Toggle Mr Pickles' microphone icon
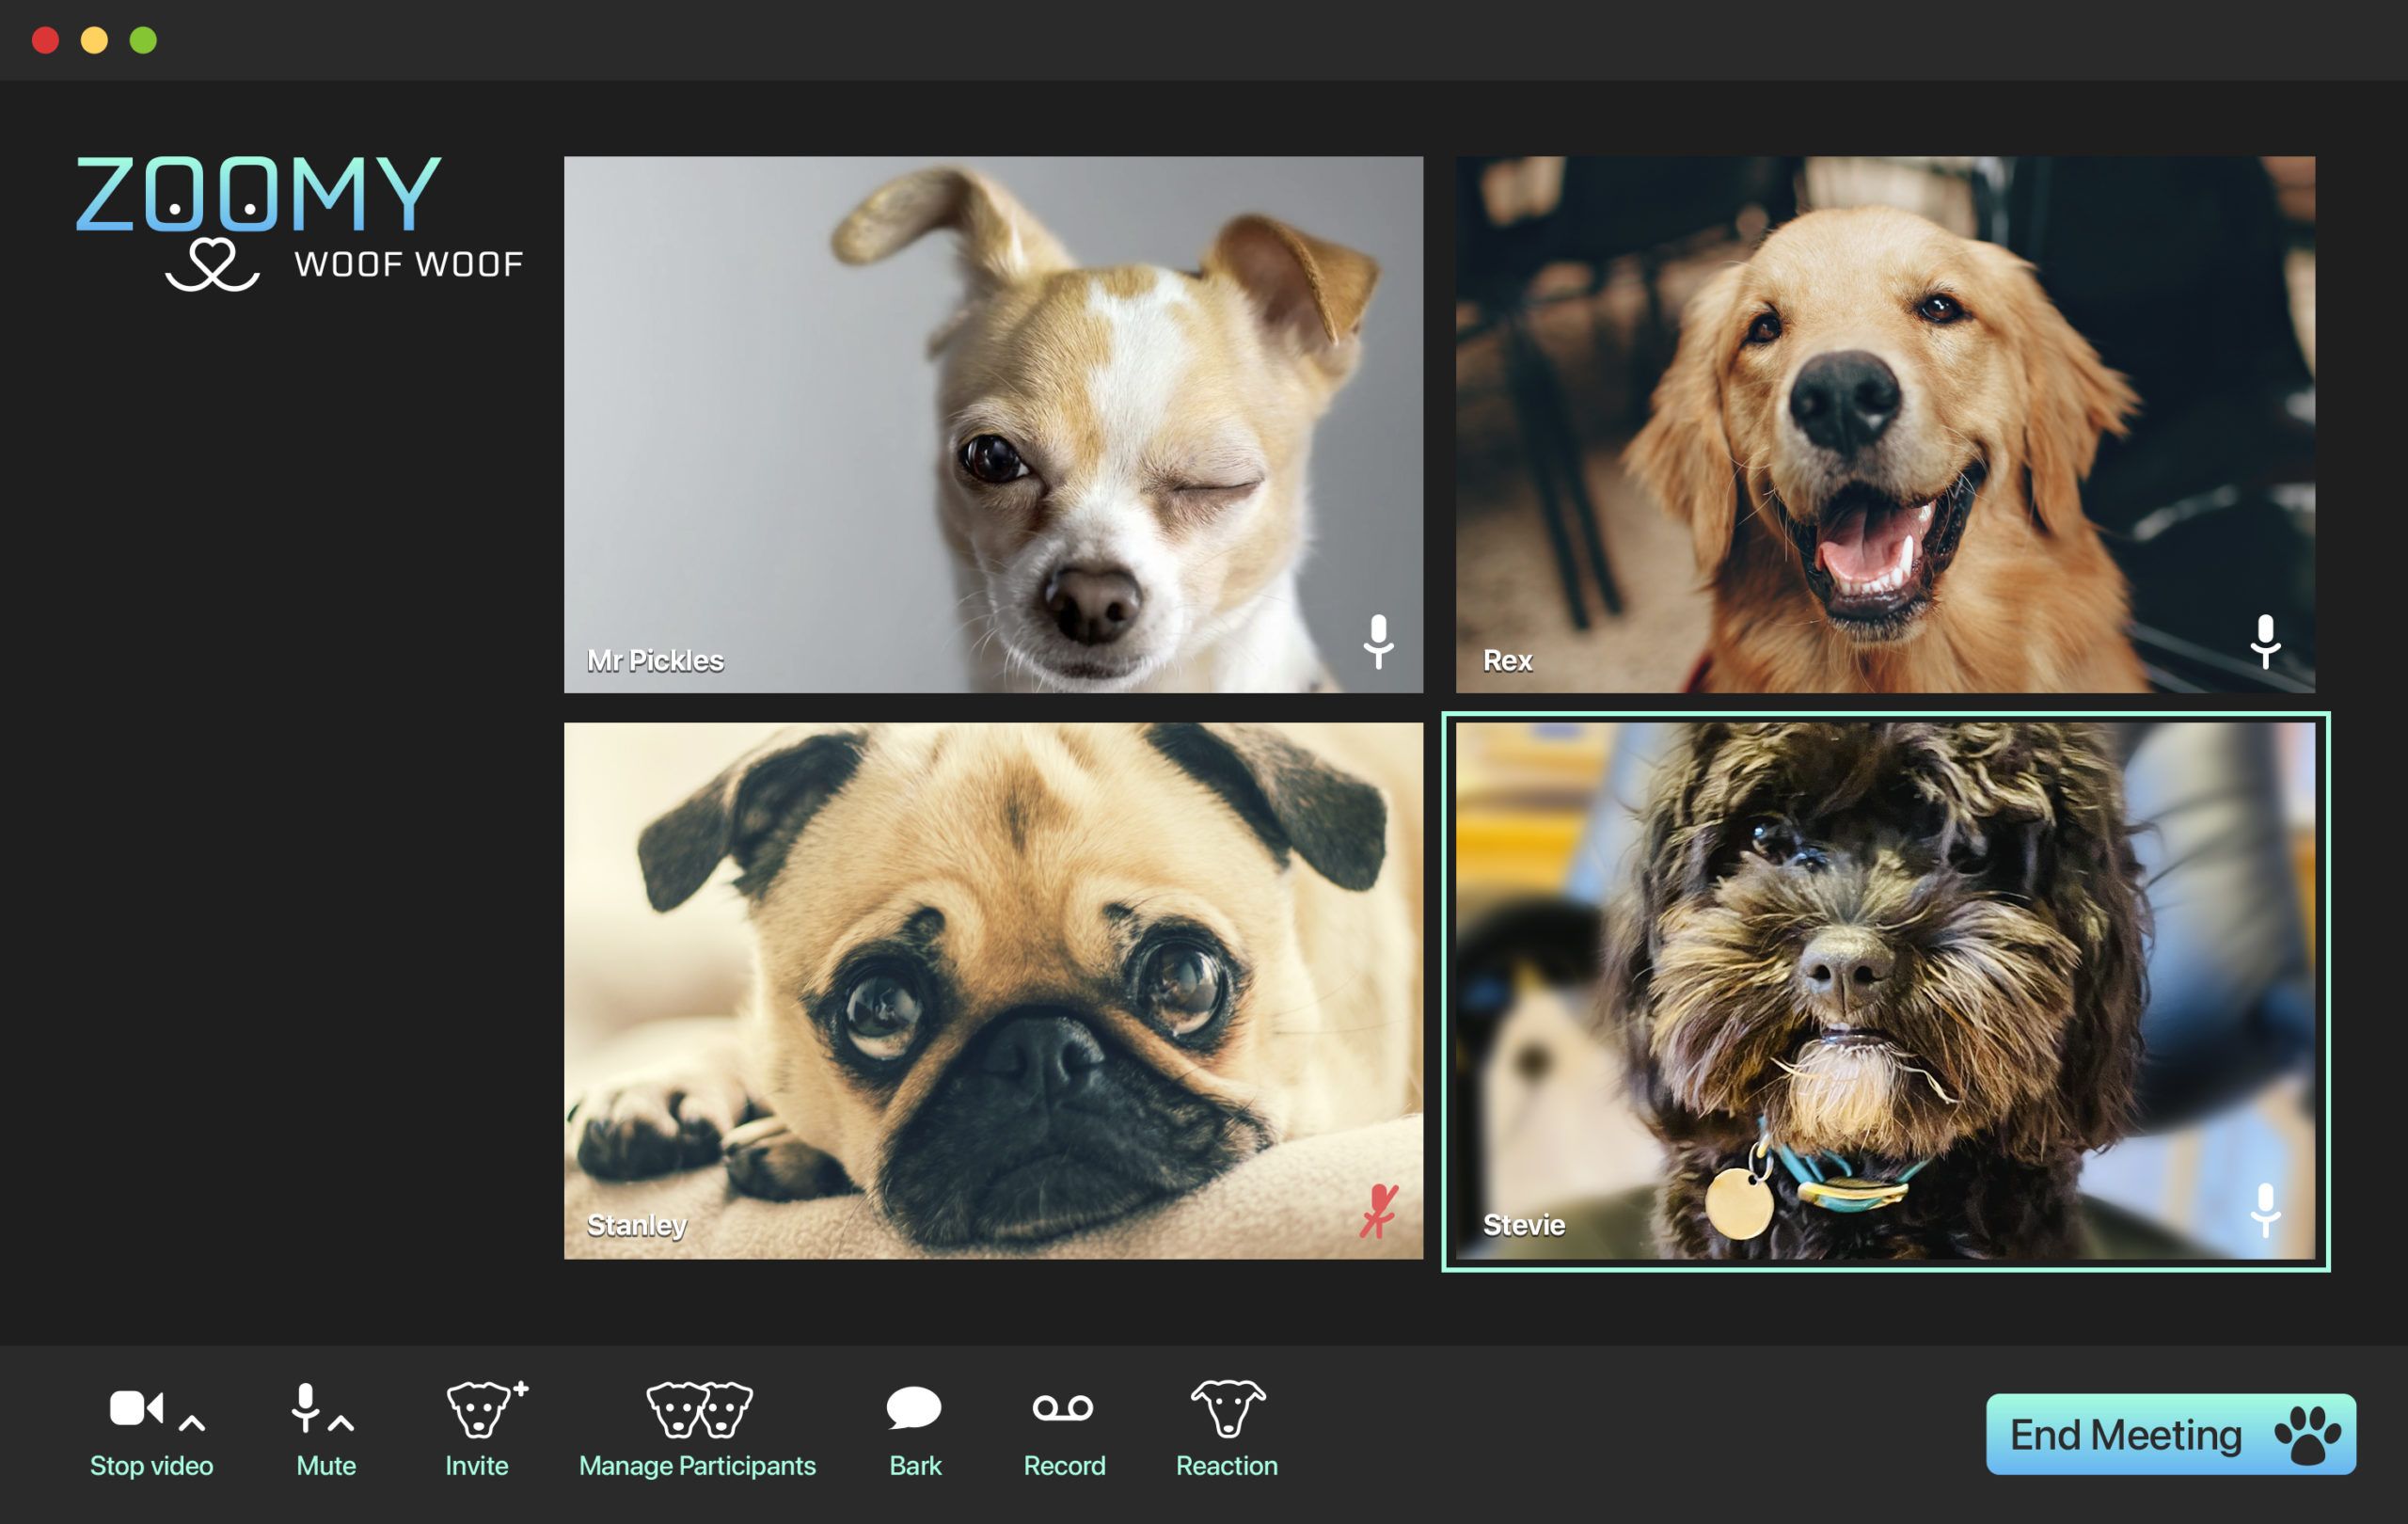The width and height of the screenshot is (2408, 1524). click(1378, 641)
